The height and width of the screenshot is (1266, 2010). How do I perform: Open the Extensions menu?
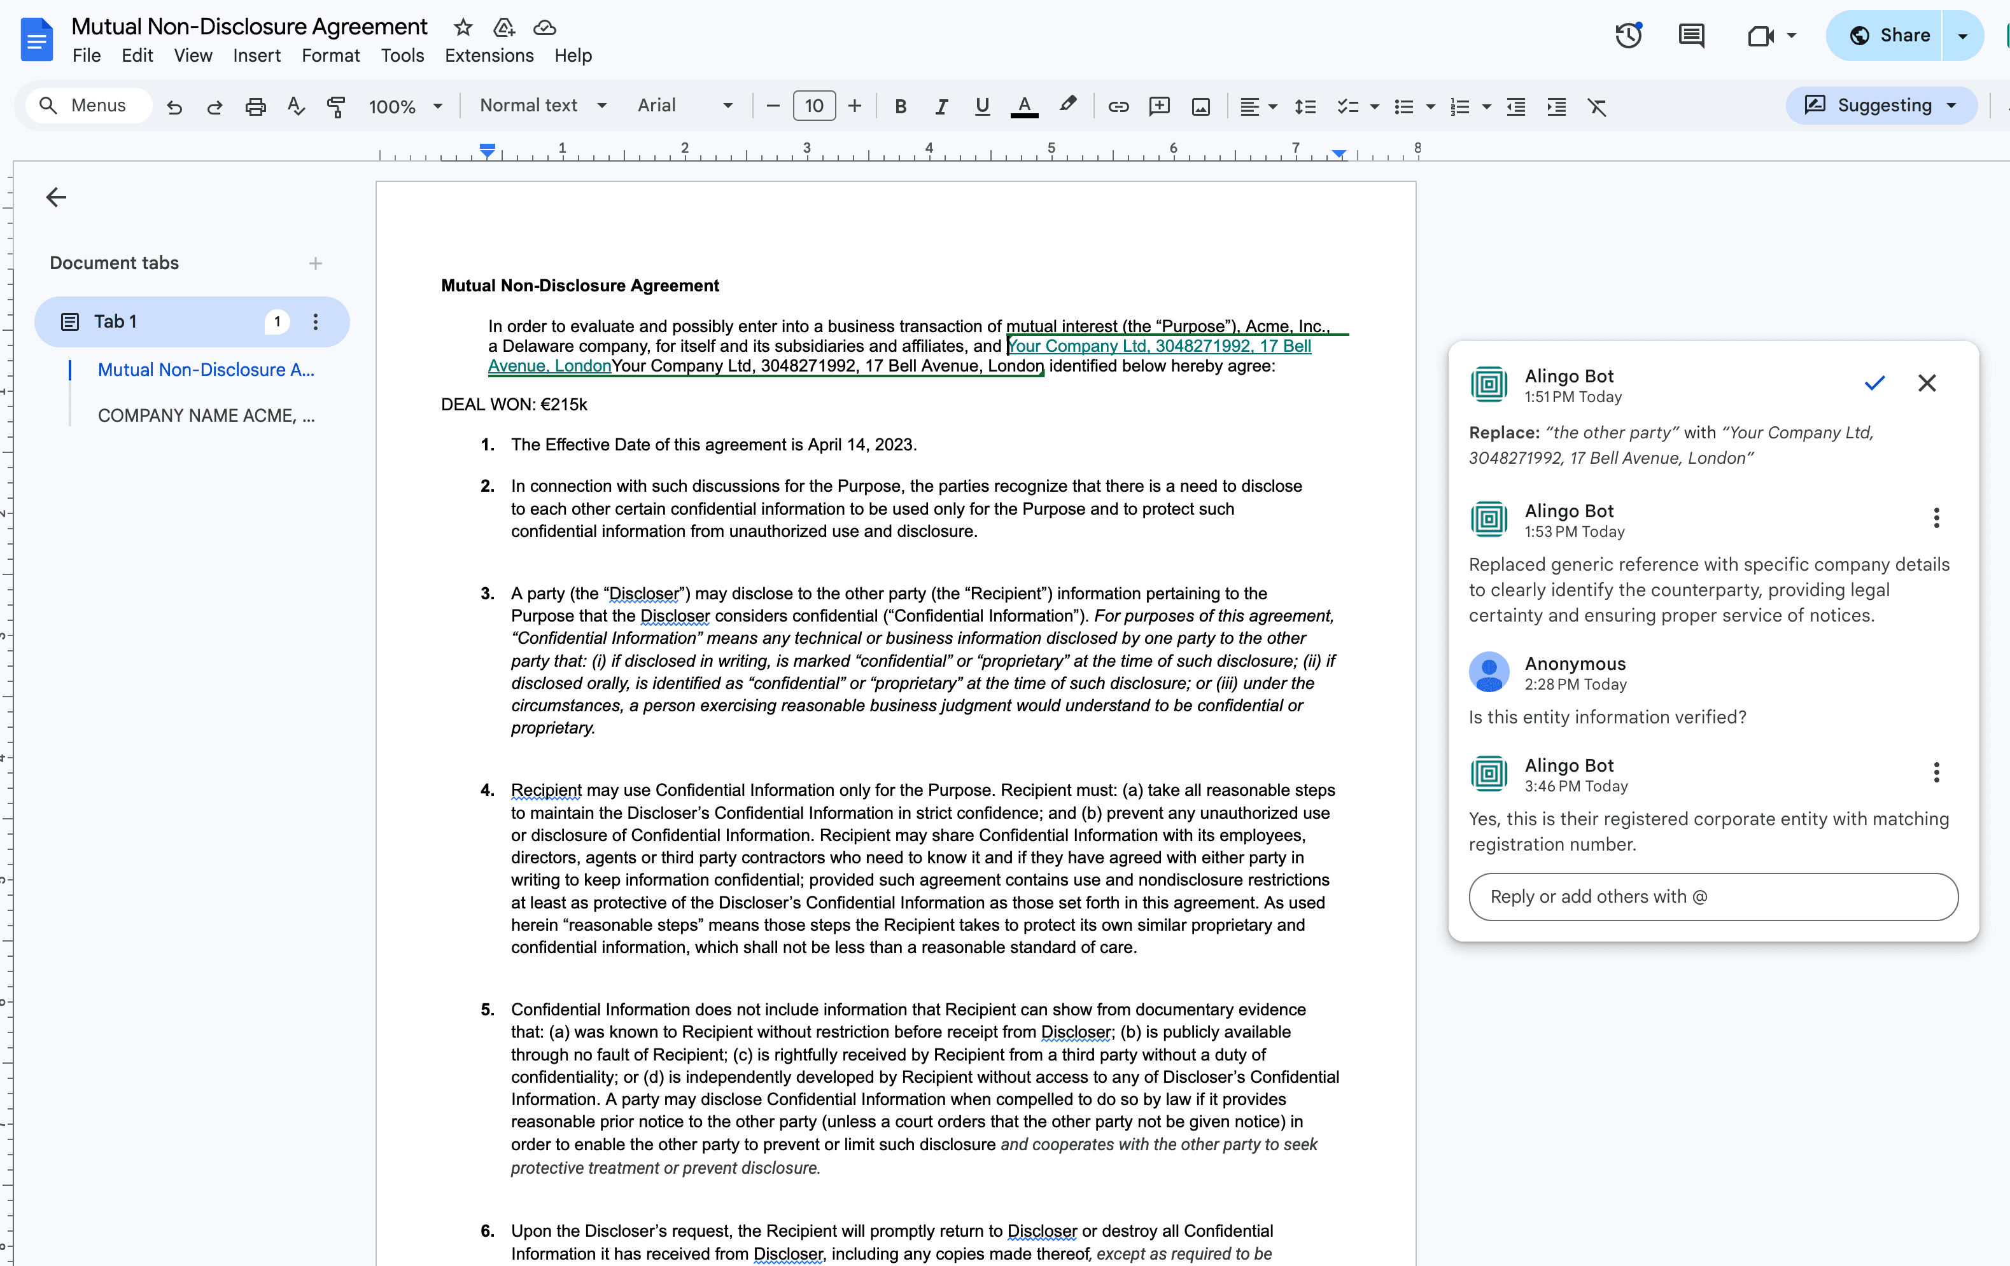coord(488,55)
